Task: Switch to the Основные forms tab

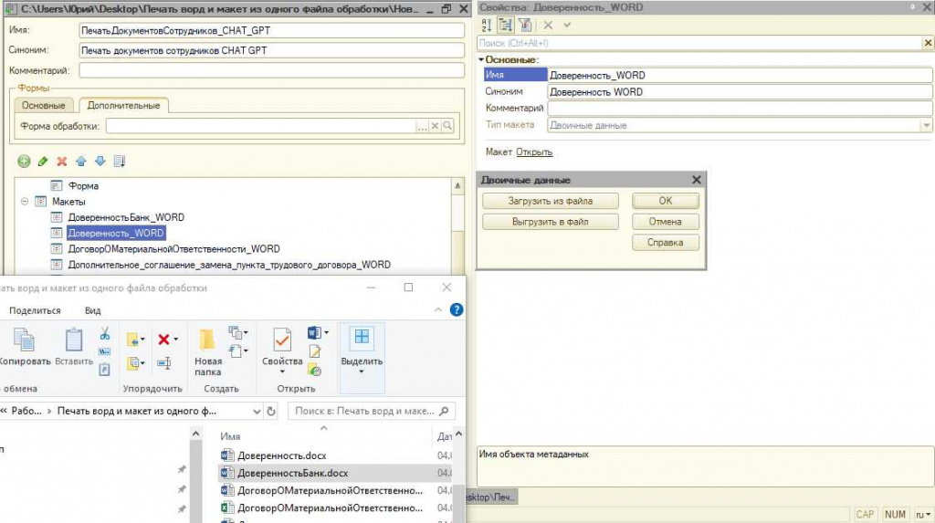Action: [x=44, y=105]
